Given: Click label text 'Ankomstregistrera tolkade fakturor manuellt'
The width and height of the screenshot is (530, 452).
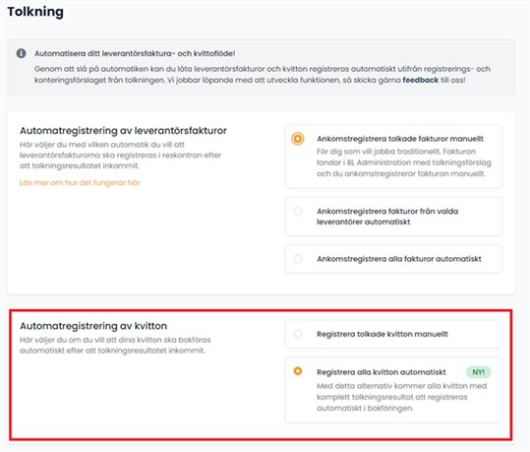Looking at the screenshot, I should click(x=400, y=139).
